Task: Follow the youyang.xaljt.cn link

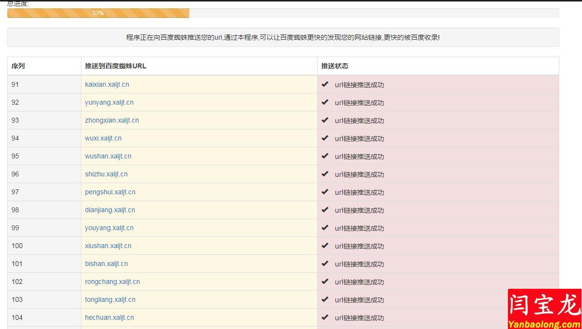Action: coord(109,228)
